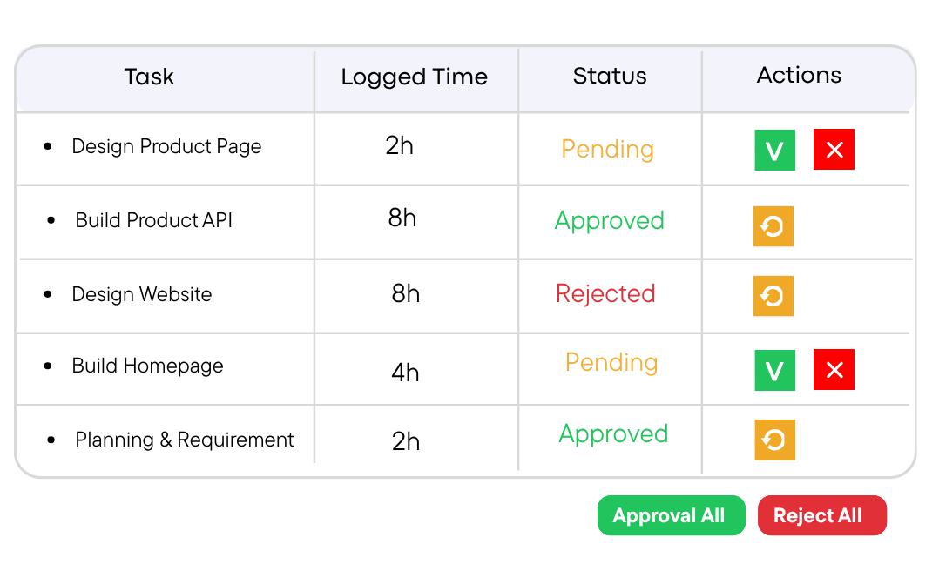This screenshot has width=939, height=571.
Task: Open the Design Product Page task
Action: click(166, 146)
